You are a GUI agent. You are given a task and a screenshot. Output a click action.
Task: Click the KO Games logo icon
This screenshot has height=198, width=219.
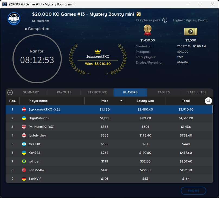[x=14, y=19]
